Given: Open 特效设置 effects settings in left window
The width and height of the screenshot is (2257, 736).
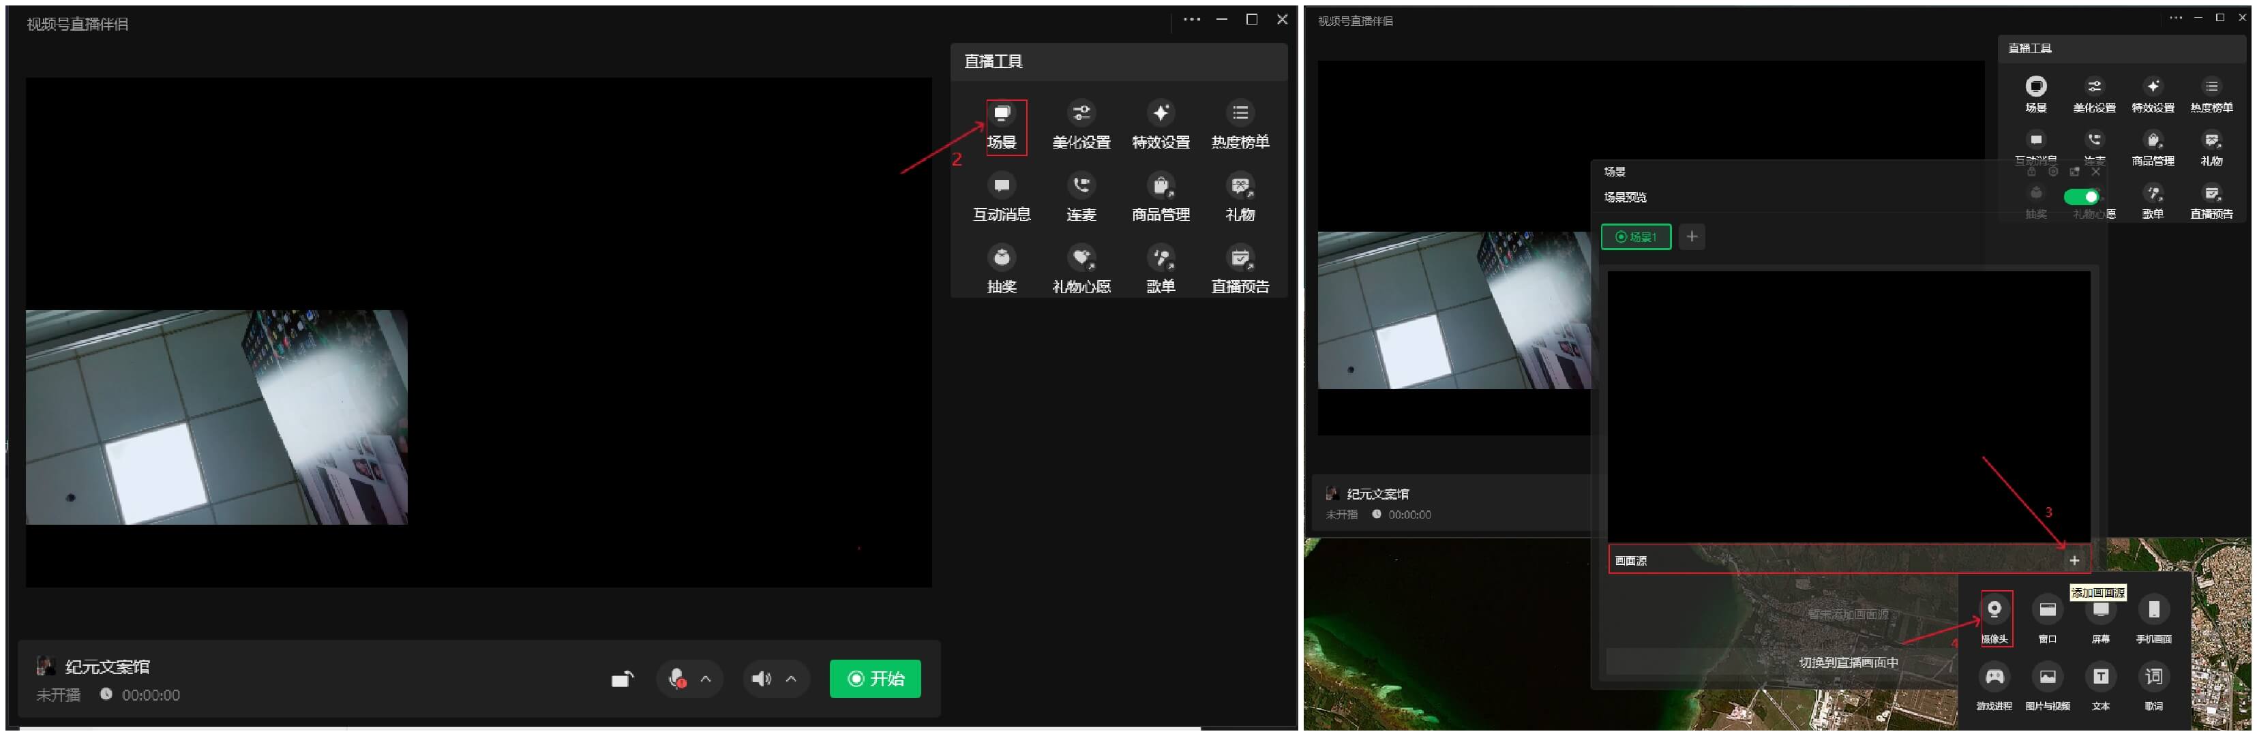Looking at the screenshot, I should (1161, 126).
